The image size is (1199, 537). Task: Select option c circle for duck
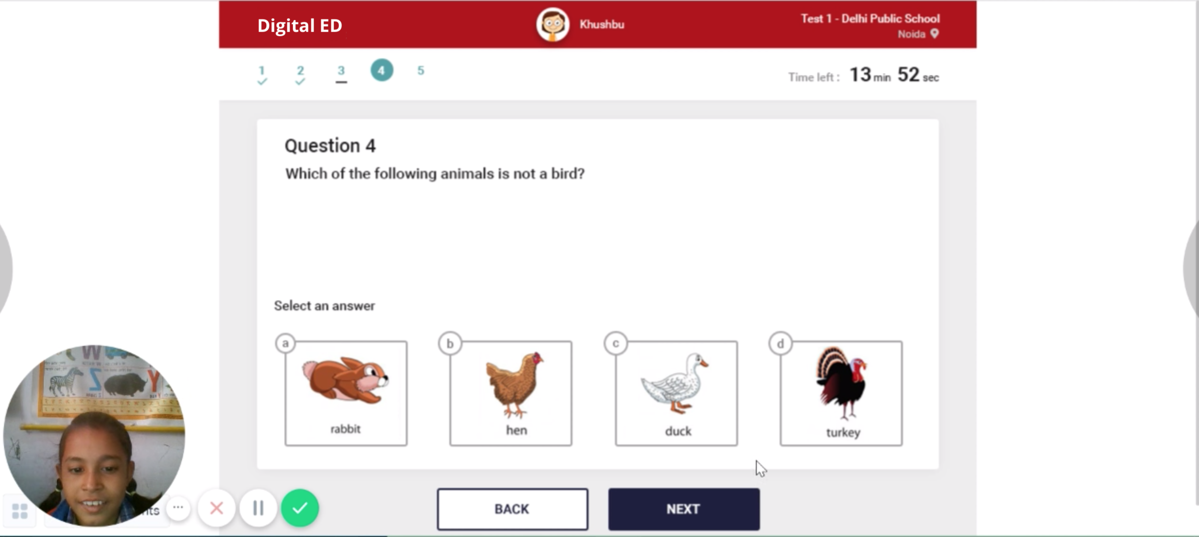coord(616,343)
